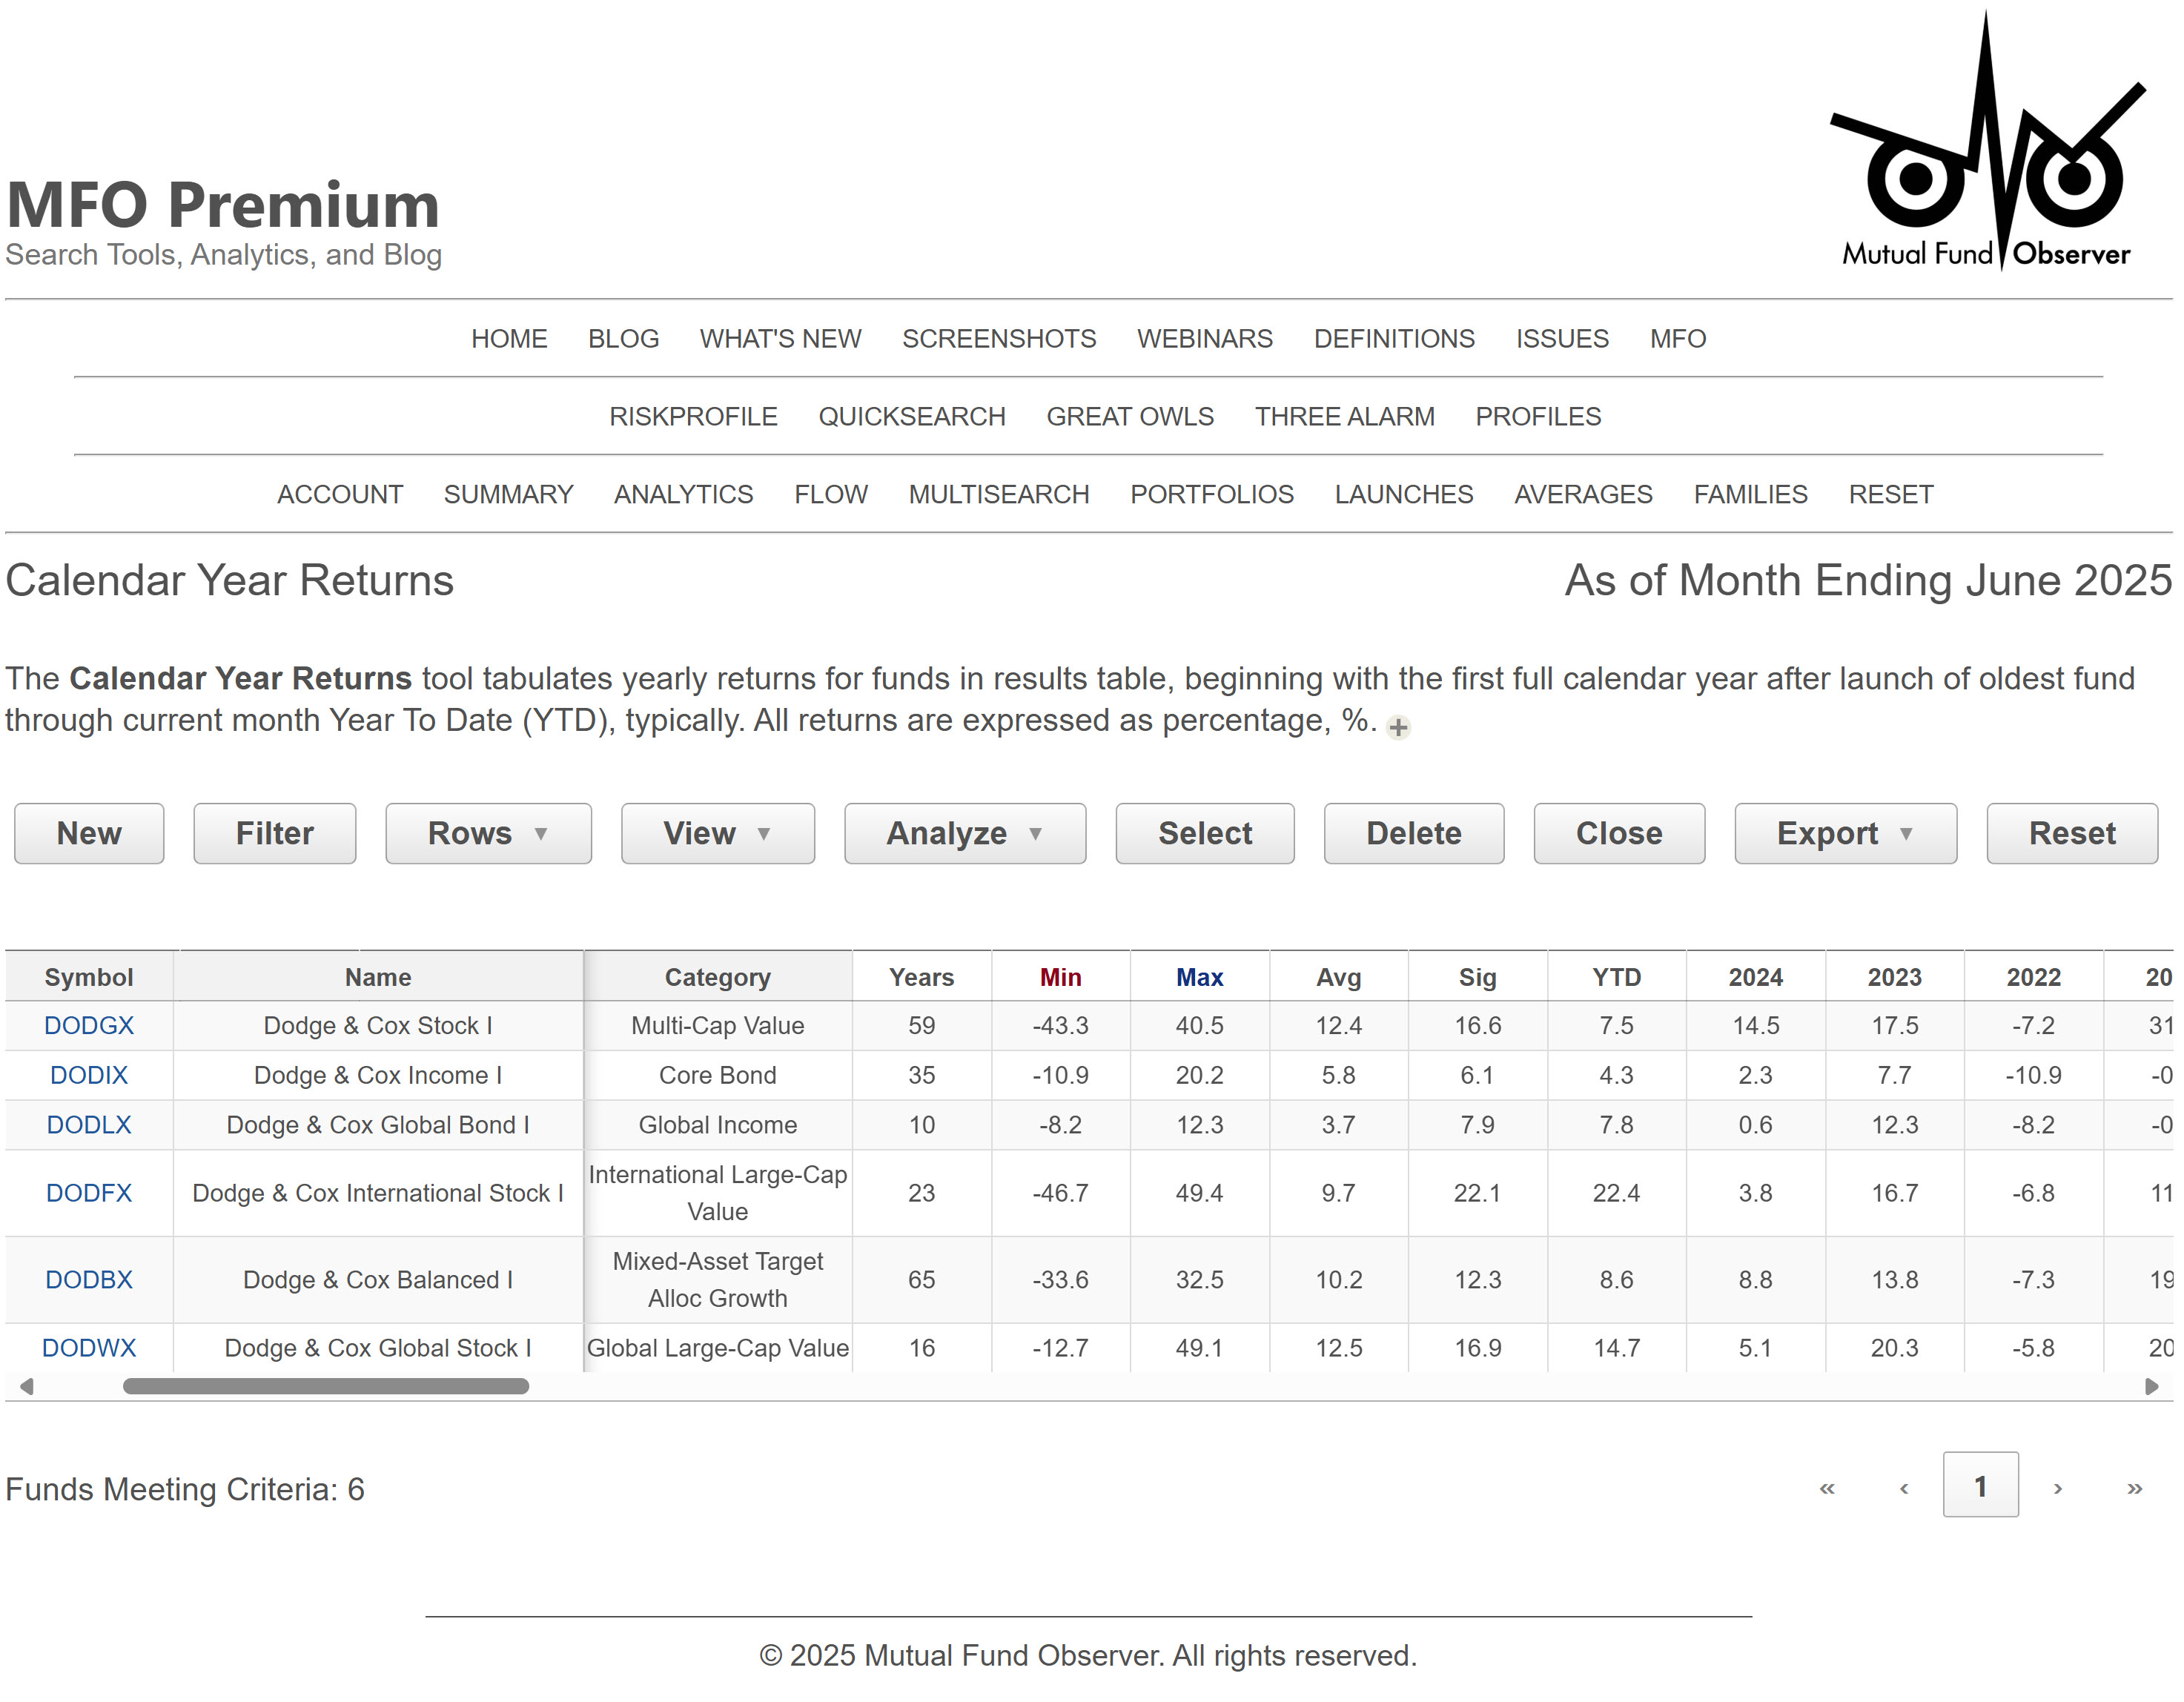This screenshot has width=2184, height=1702.
Task: Navigate to GREAT OWLS page
Action: (1130, 416)
